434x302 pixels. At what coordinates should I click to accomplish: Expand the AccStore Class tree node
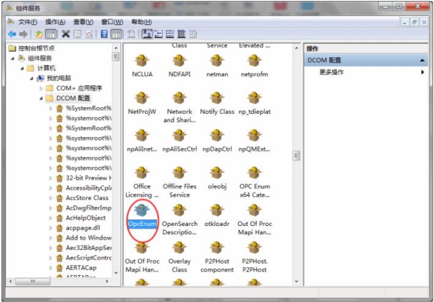point(51,198)
